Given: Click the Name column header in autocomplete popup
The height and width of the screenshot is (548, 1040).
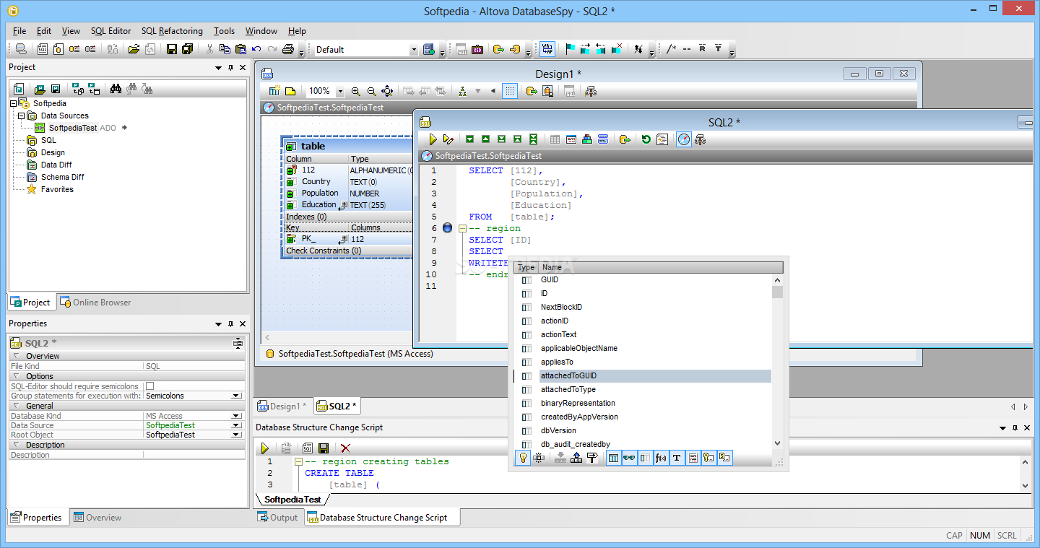Looking at the screenshot, I should [x=660, y=267].
